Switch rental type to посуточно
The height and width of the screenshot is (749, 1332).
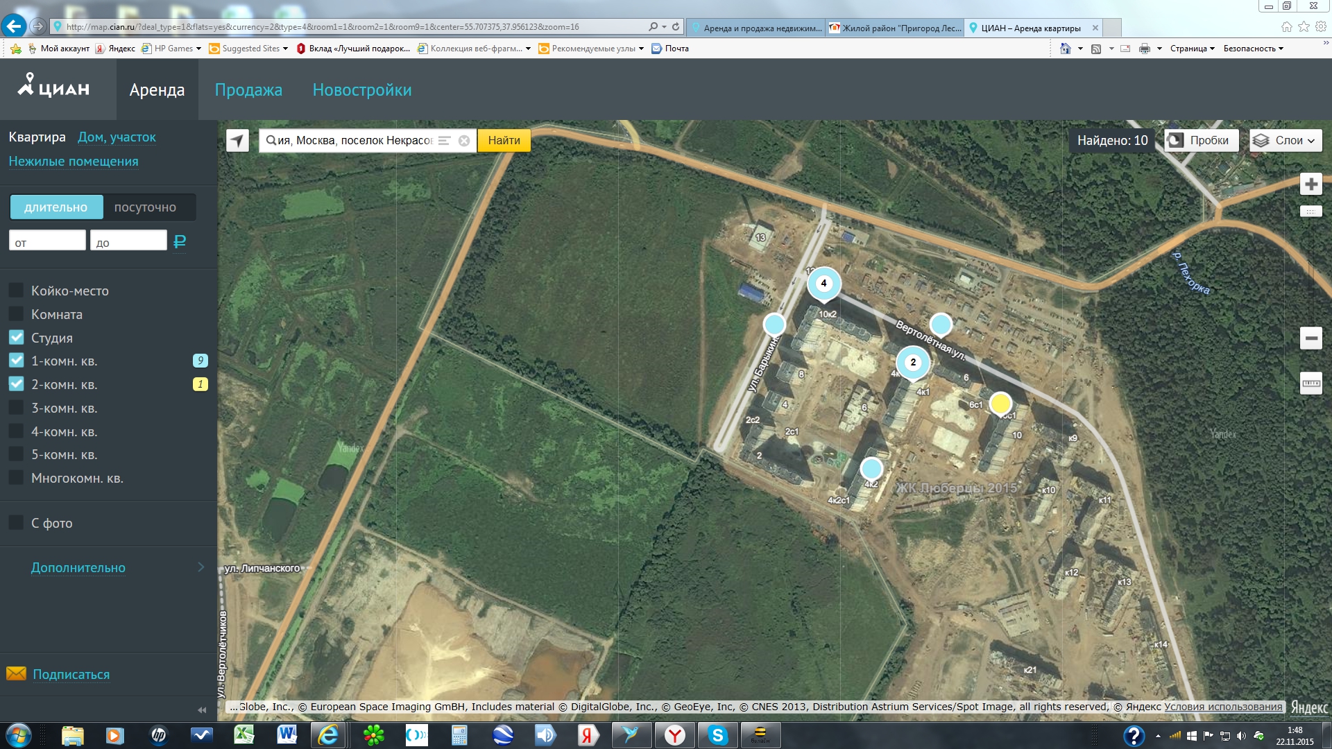point(145,207)
